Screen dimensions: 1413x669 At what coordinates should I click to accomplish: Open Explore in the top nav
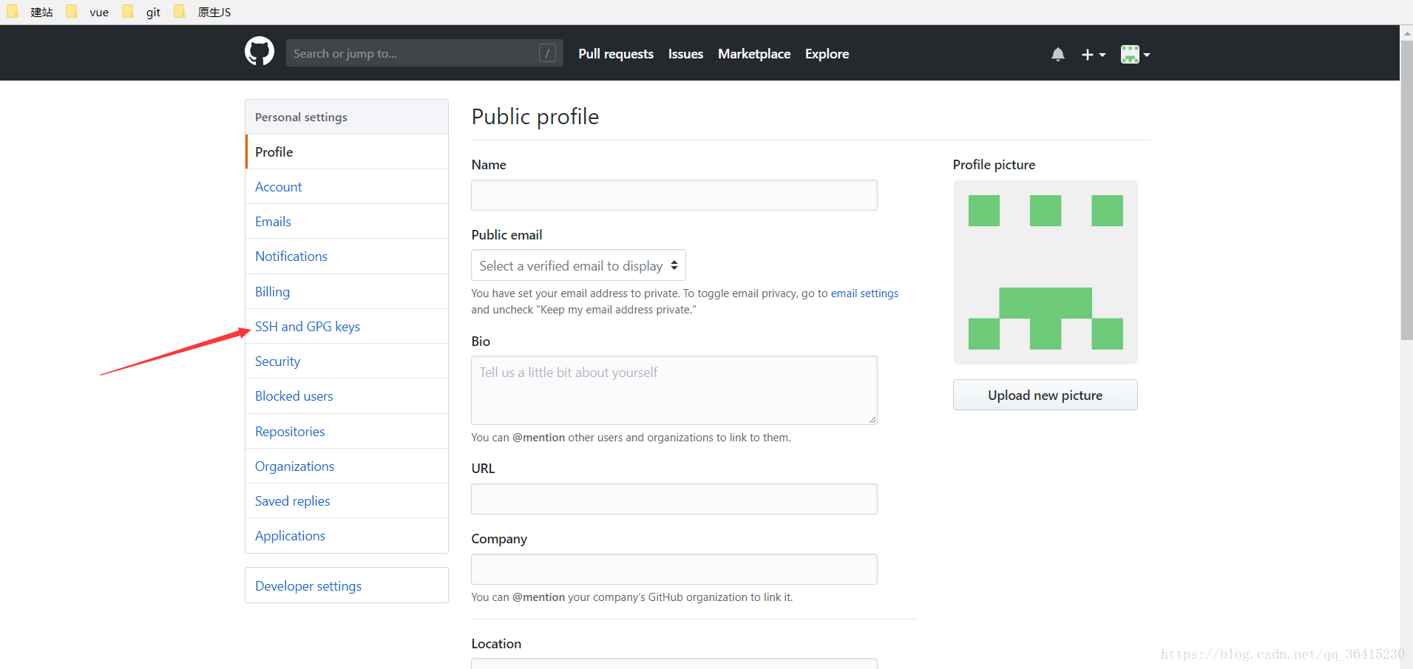click(827, 54)
